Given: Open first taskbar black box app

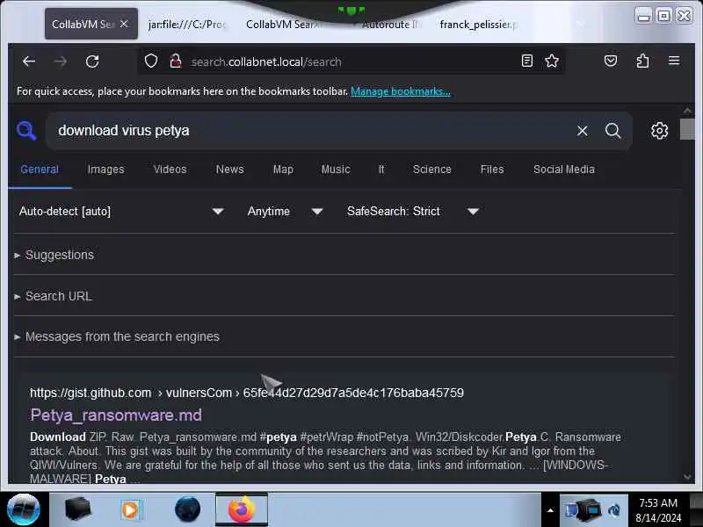Looking at the screenshot, I should [77, 509].
